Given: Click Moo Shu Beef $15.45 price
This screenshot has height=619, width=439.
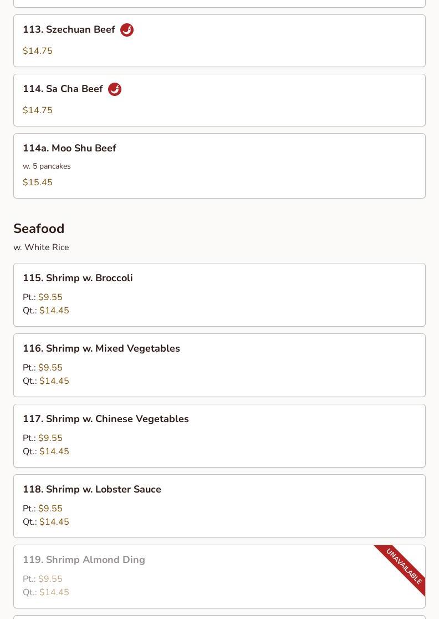Looking at the screenshot, I should pyautogui.click(x=38, y=182).
